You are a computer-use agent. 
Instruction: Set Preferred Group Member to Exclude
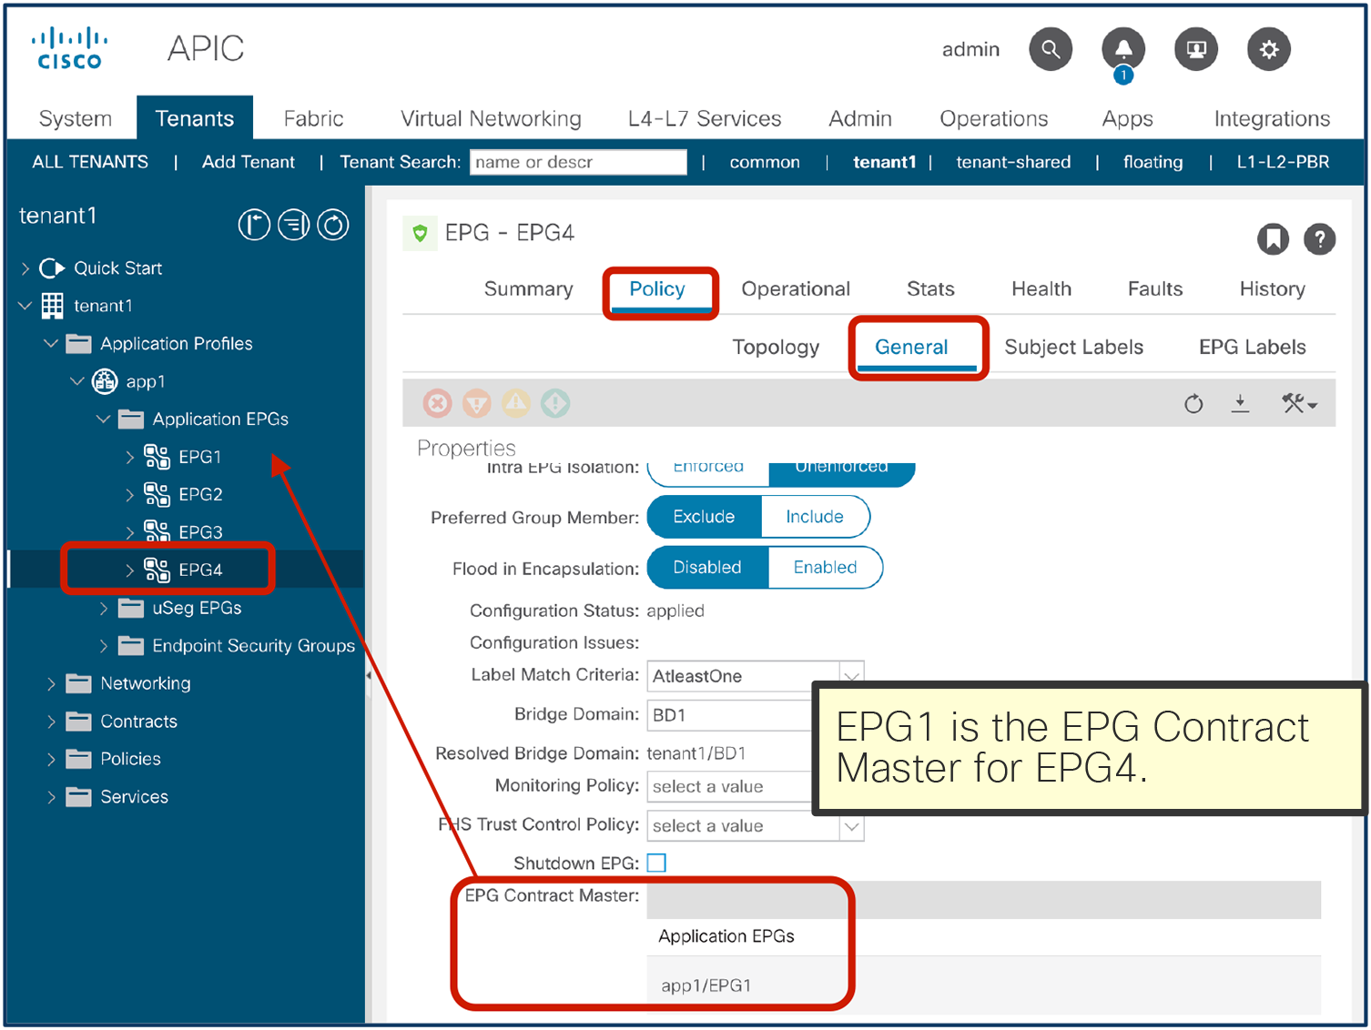click(x=704, y=517)
